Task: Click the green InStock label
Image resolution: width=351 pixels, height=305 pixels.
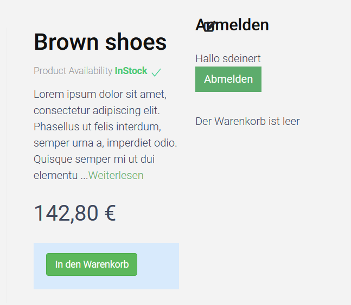Action: [131, 71]
